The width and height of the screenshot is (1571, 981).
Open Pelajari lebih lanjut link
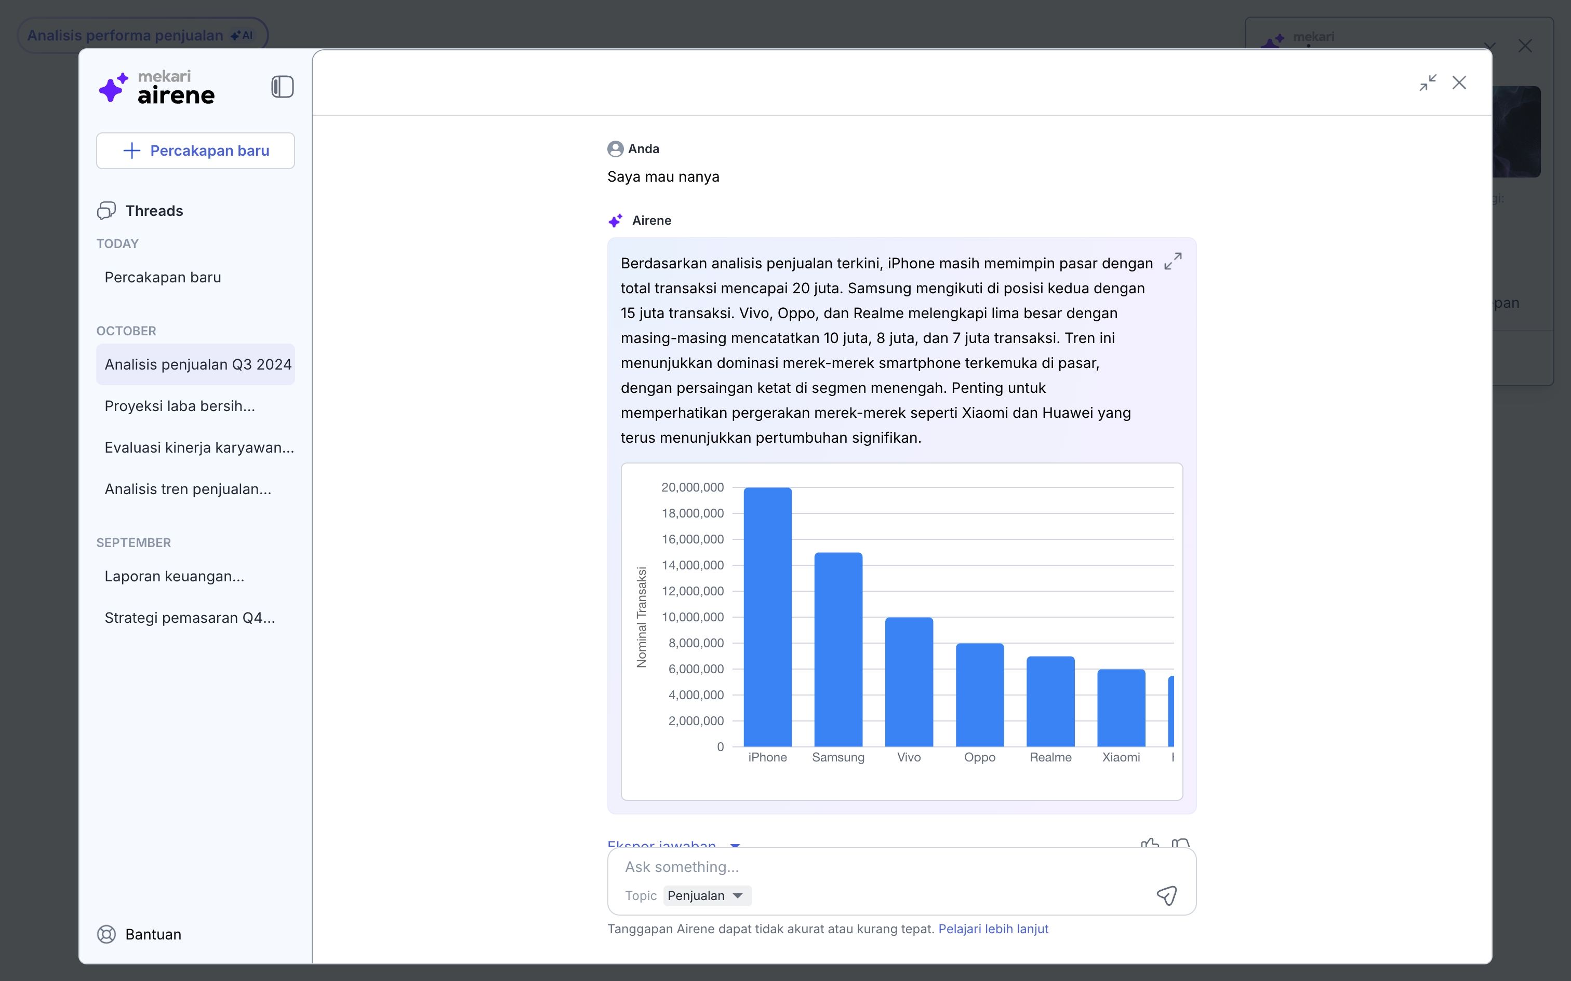click(993, 929)
